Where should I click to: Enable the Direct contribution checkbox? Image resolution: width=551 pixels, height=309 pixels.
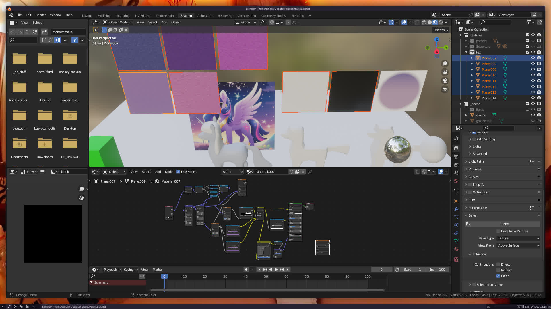pyautogui.click(x=498, y=264)
